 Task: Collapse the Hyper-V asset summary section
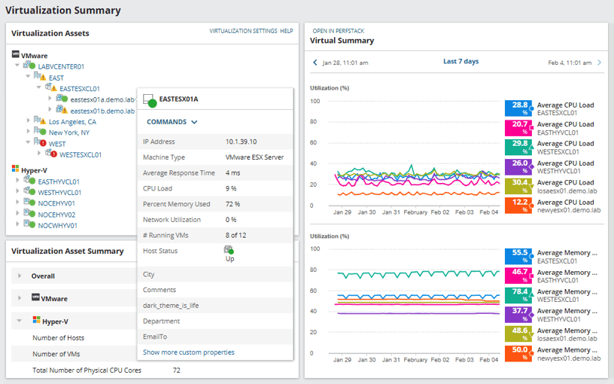pos(20,321)
